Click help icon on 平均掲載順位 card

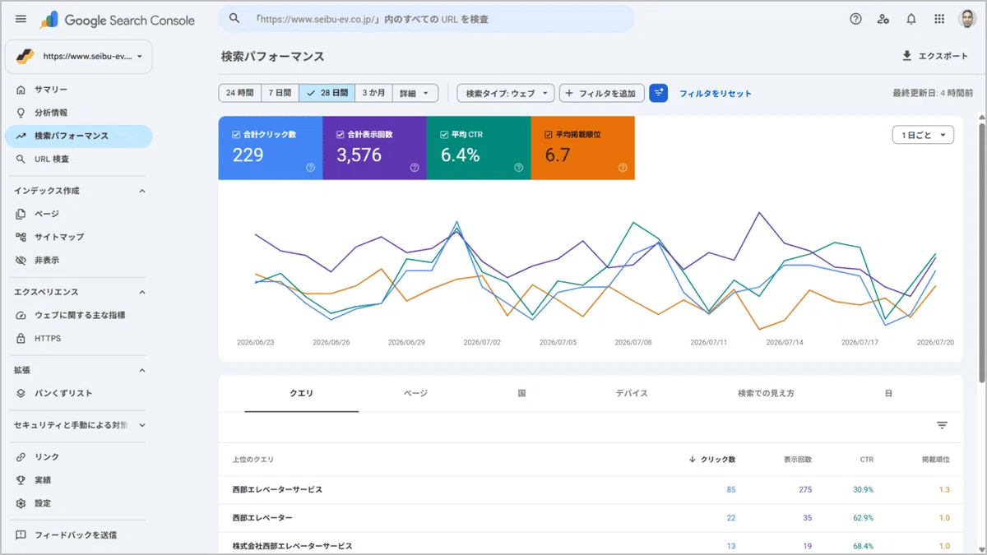(623, 168)
